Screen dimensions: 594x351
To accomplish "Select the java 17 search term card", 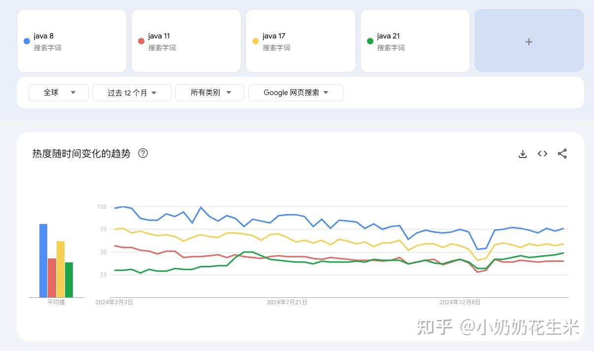I will pyautogui.click(x=300, y=41).
